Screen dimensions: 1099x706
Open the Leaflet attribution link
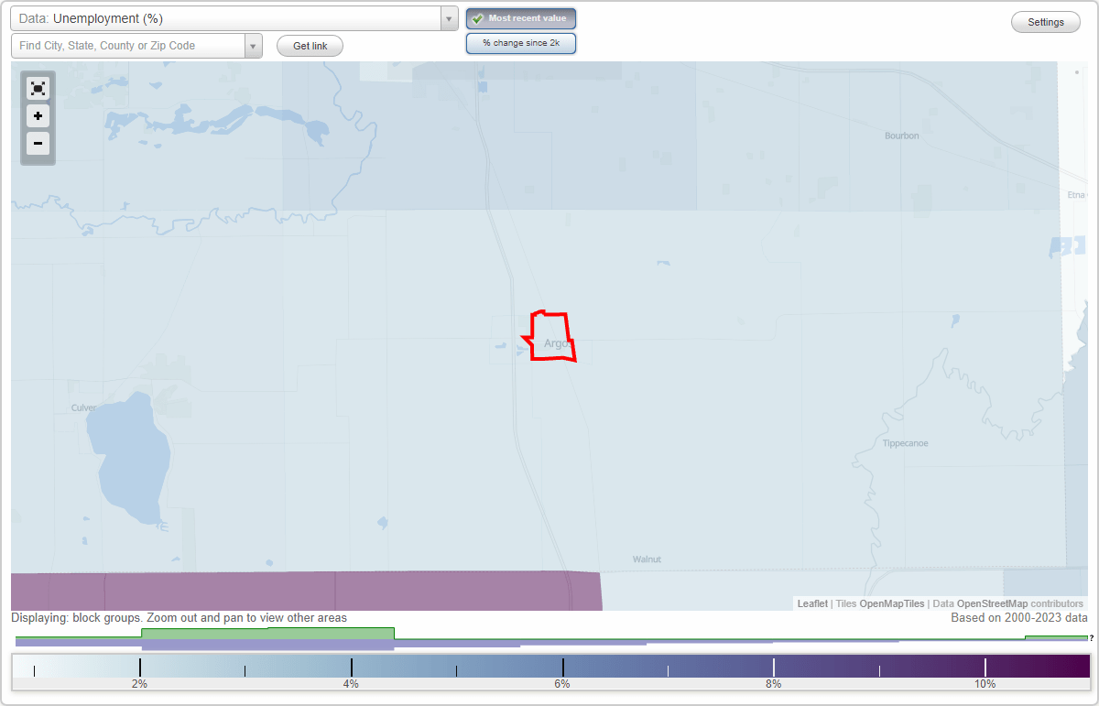point(812,603)
